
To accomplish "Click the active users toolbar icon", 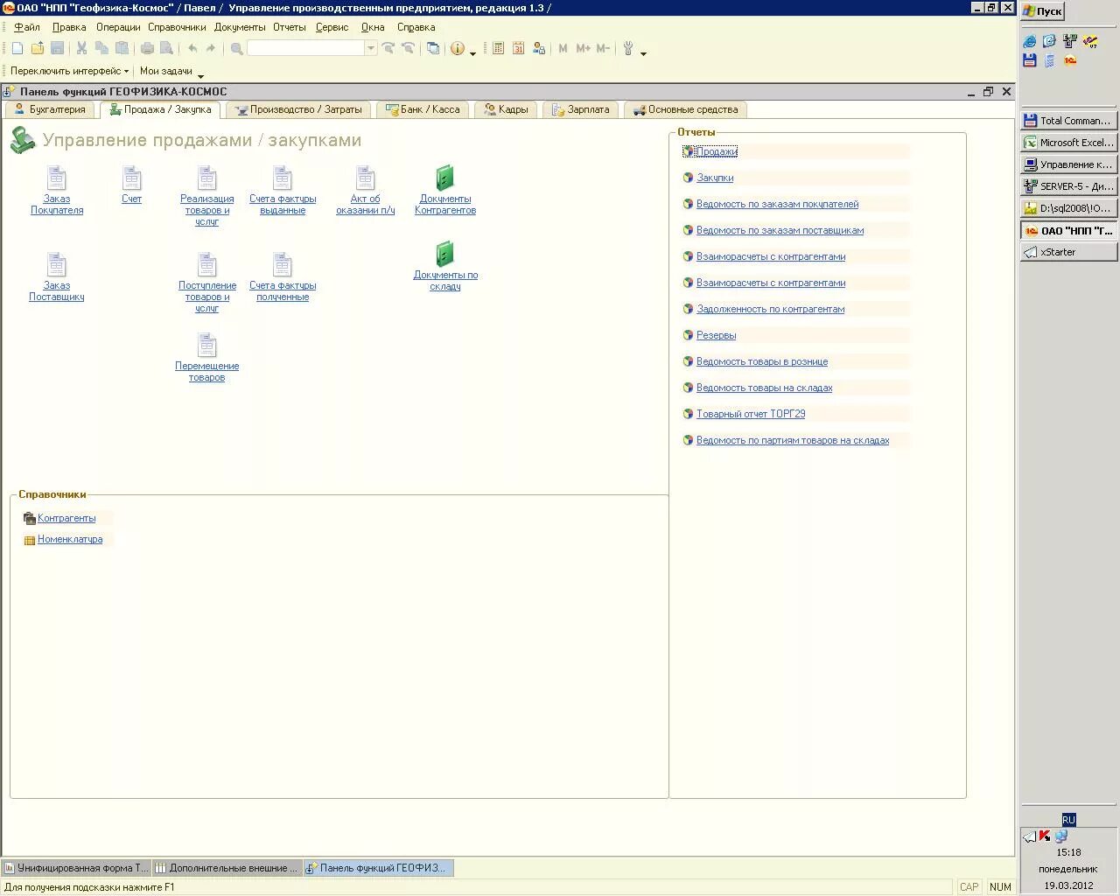I will (539, 48).
